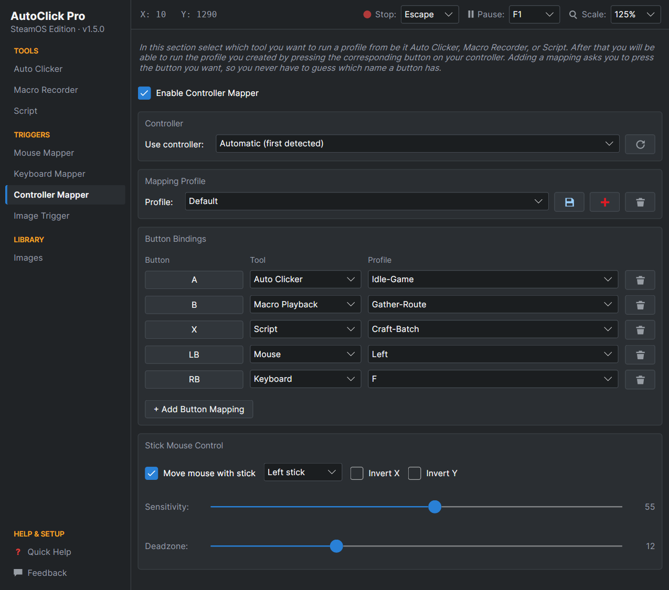
Task: Open the Idle-Game profile dropdown
Action: tap(493, 280)
